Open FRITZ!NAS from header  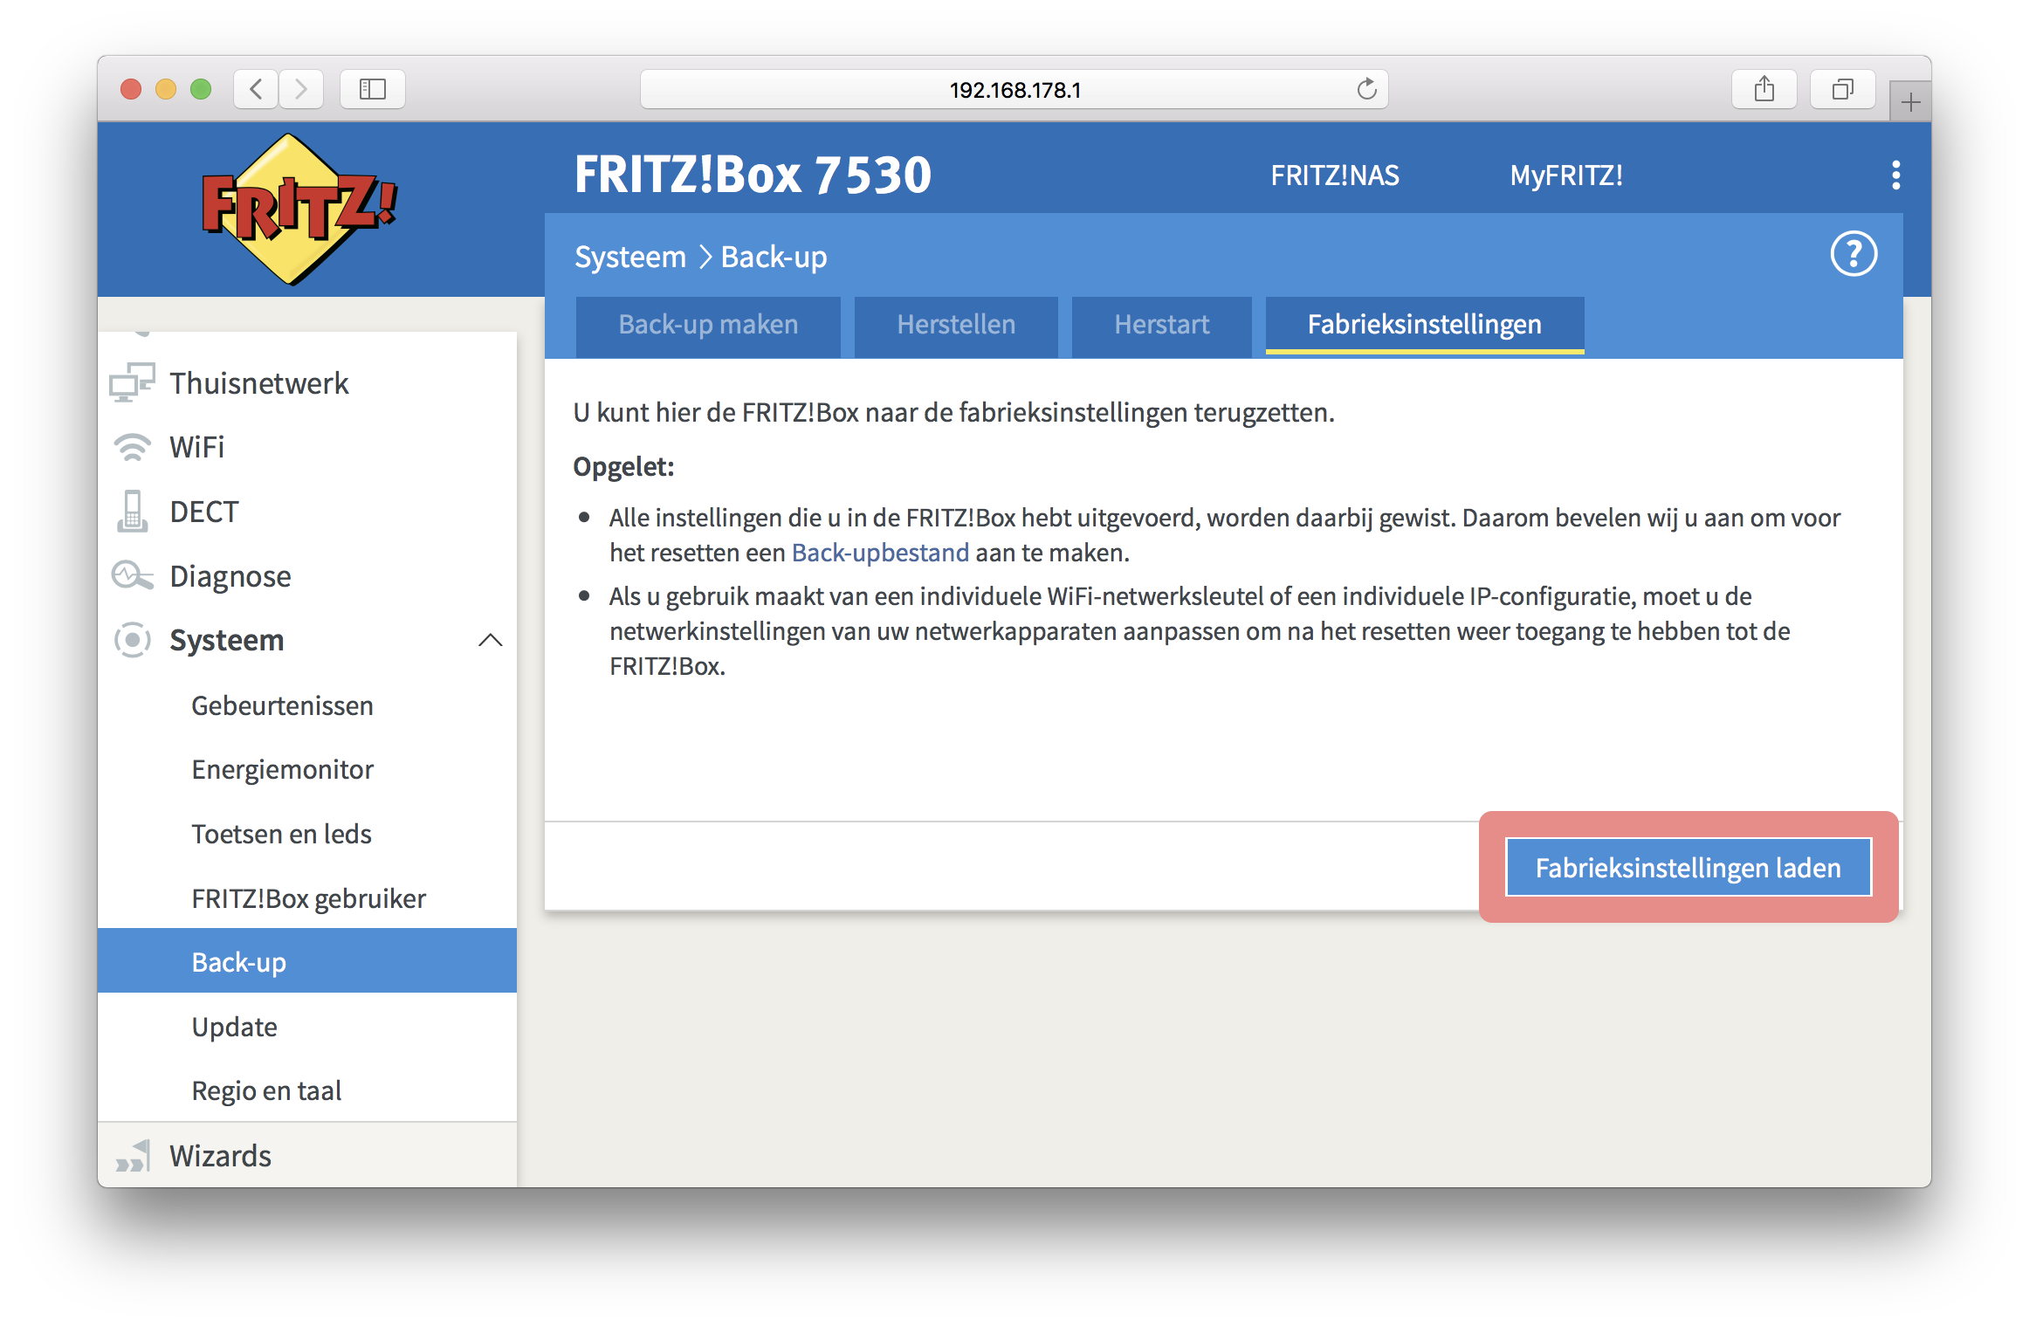click(x=1334, y=175)
